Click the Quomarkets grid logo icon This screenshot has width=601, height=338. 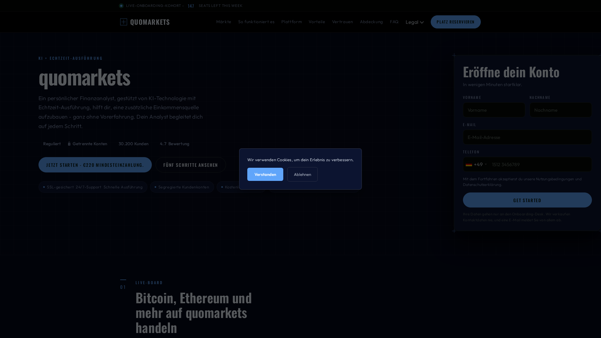(124, 22)
